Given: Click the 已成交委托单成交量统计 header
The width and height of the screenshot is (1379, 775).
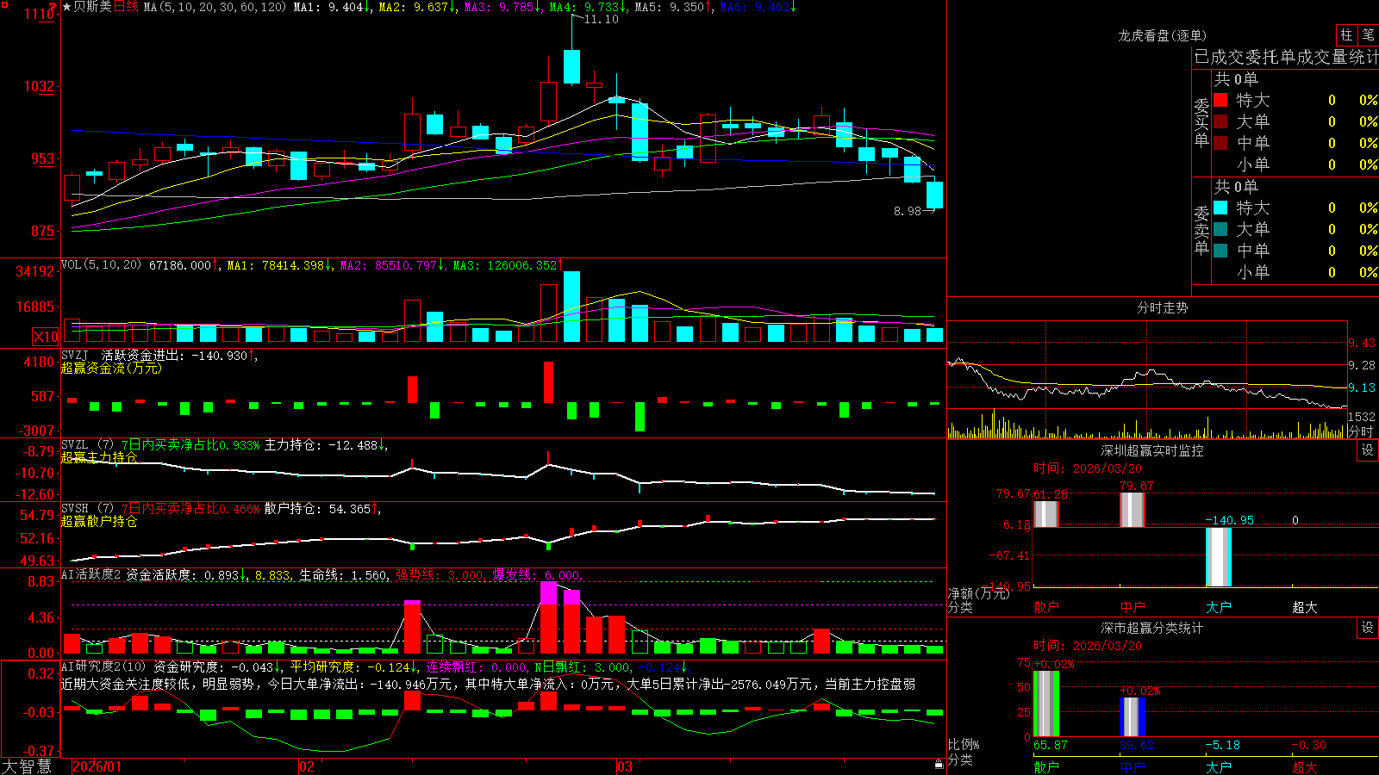Looking at the screenshot, I should (x=1286, y=57).
